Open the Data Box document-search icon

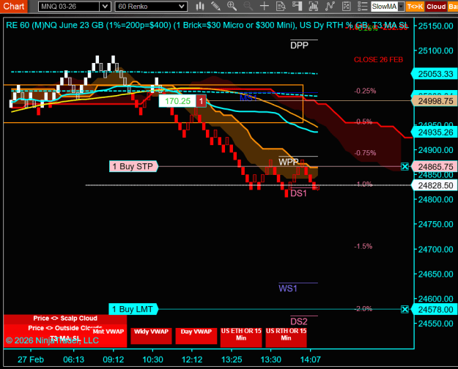pyautogui.click(x=281, y=6)
